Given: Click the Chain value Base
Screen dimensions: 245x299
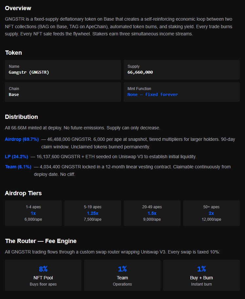Looking at the screenshot, I should [14, 95].
